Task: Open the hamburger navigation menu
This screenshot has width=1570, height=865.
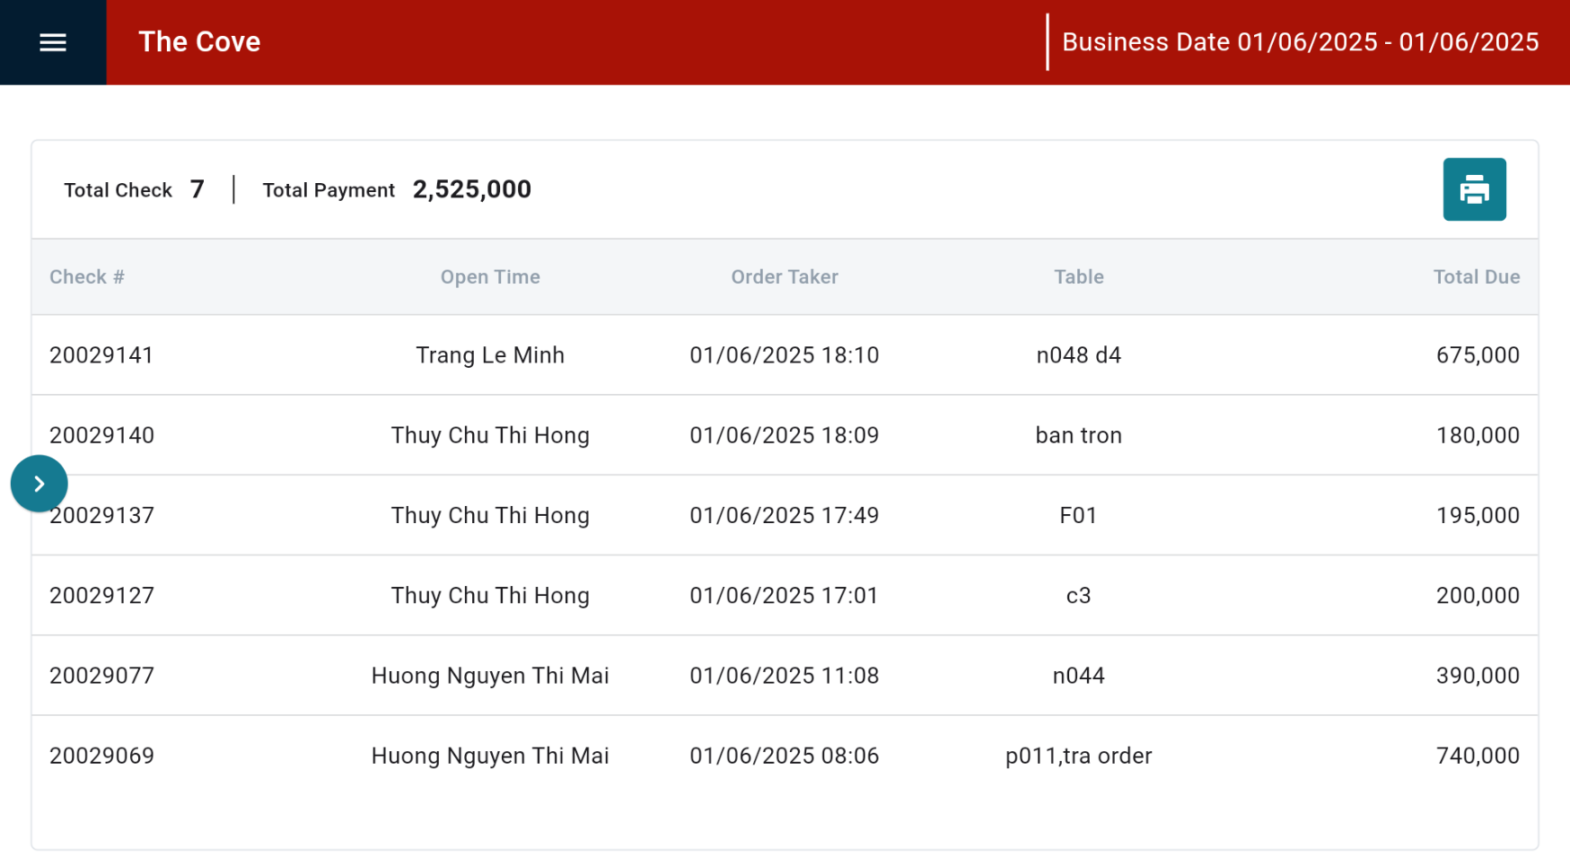Action: tap(53, 42)
